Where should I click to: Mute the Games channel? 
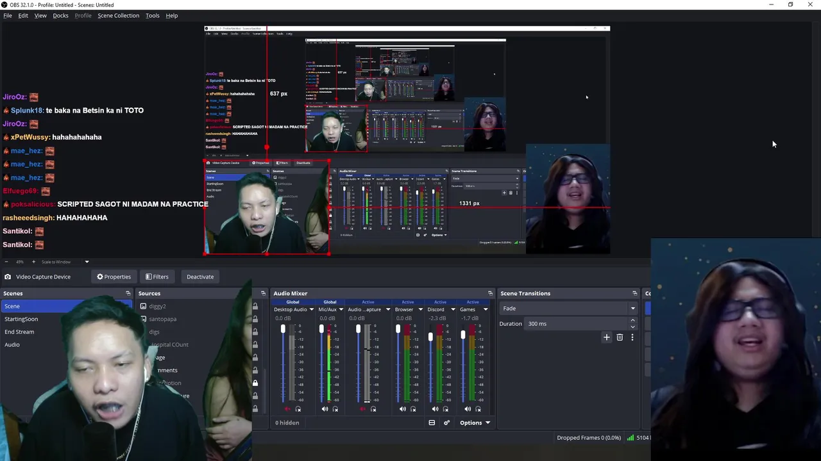[x=468, y=409]
